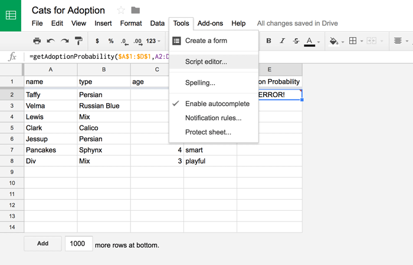
Task: Close the open Tools menu
Action: [181, 24]
